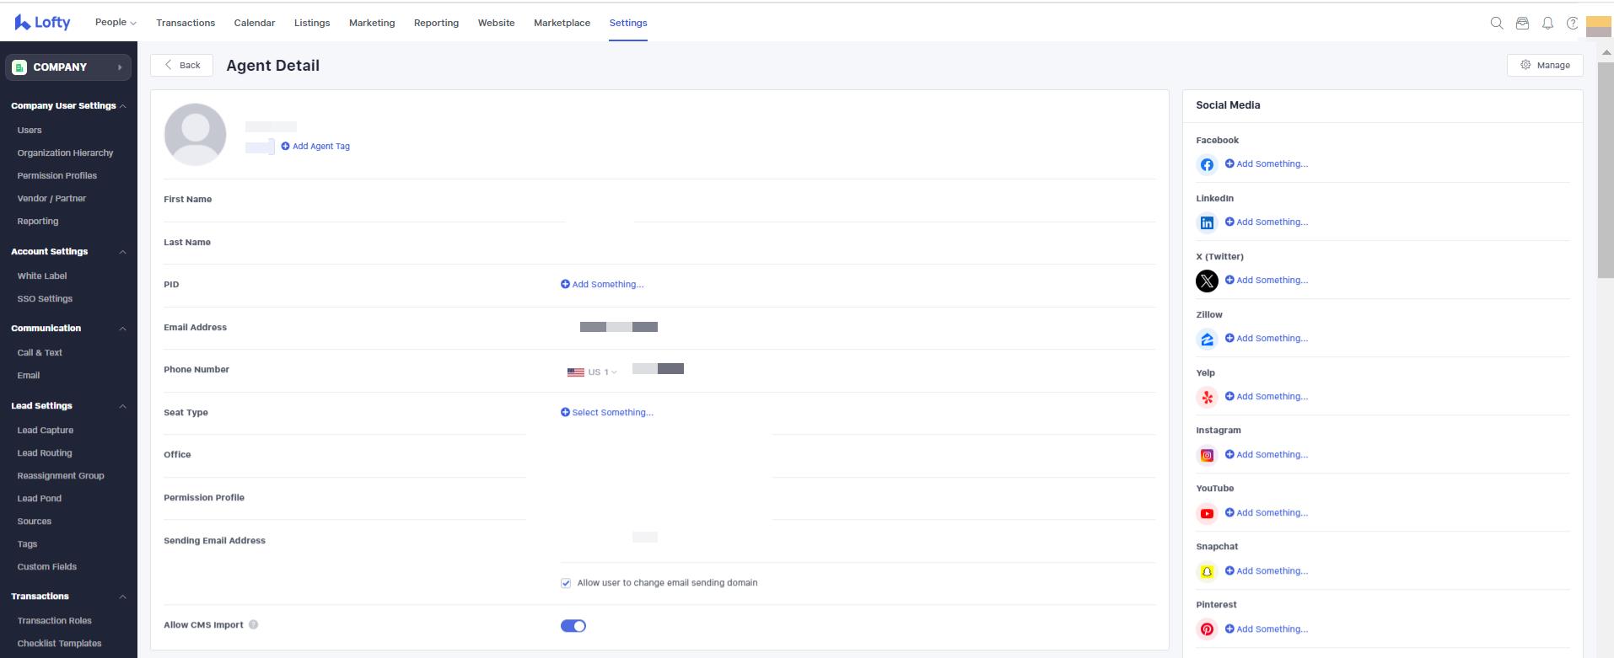Open Custom Fields in sidebar
The width and height of the screenshot is (1614, 658).
[x=47, y=566]
